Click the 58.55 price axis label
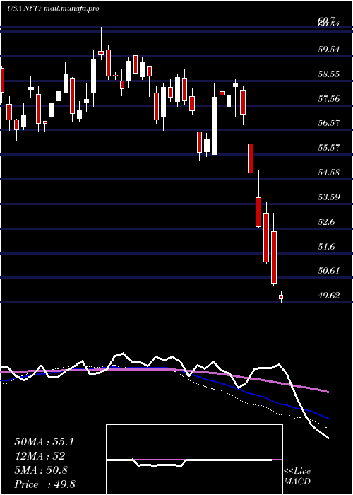The width and height of the screenshot is (353, 495). coord(330,74)
